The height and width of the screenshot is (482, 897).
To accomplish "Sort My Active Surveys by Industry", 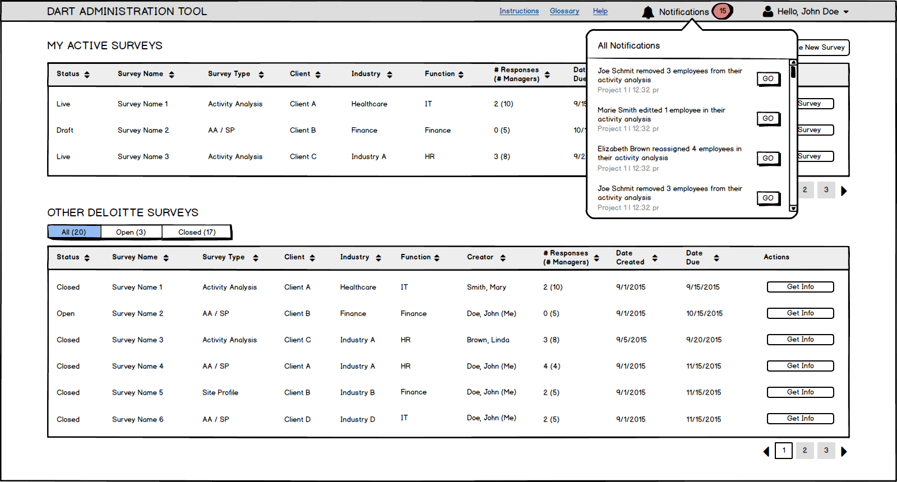I will click(x=390, y=75).
